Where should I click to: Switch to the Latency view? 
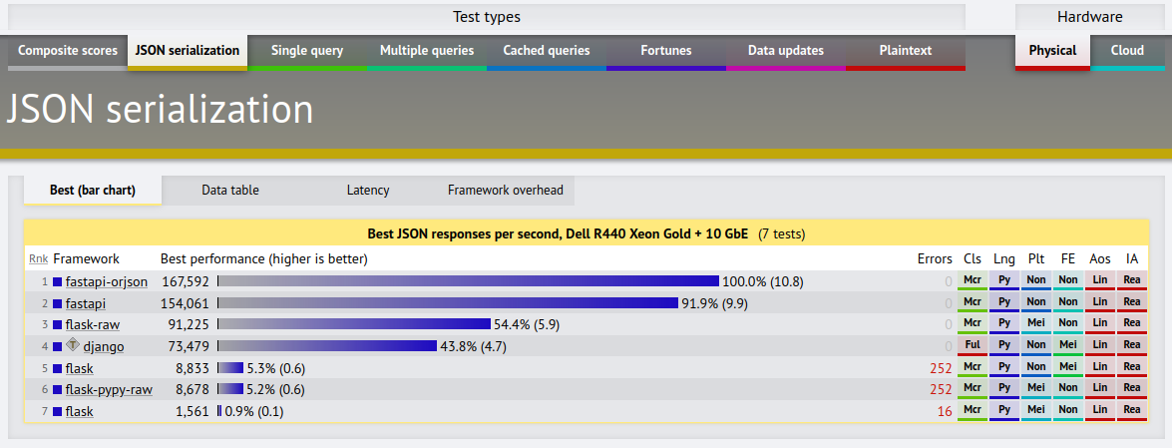pos(368,190)
